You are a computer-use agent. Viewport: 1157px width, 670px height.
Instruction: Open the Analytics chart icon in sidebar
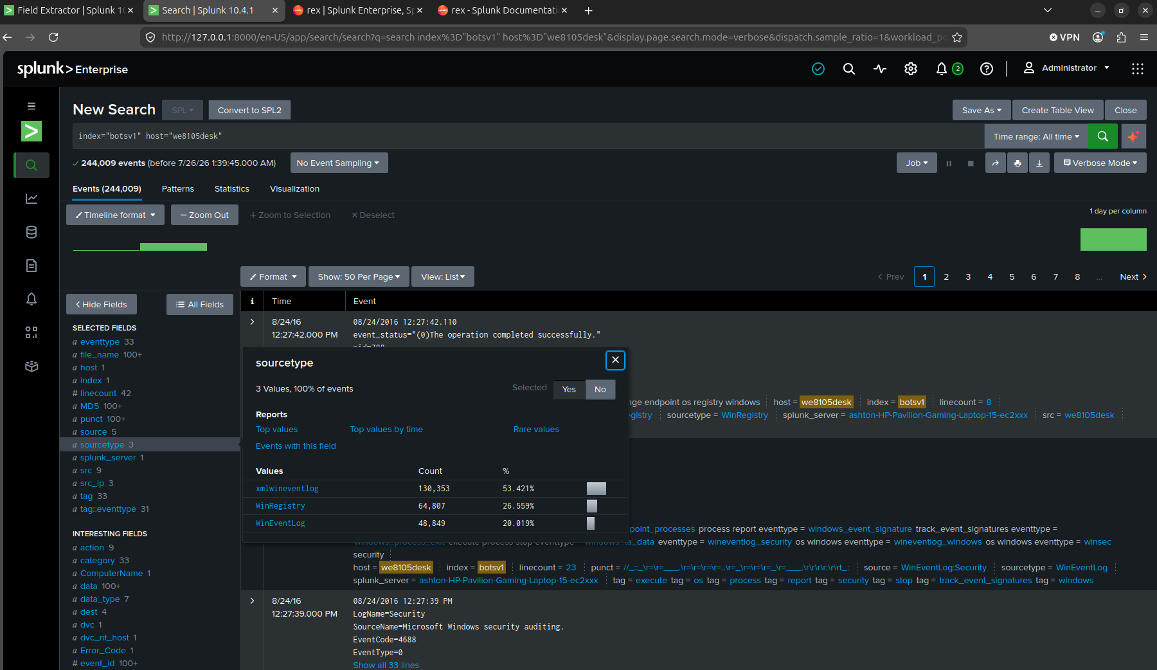tap(31, 199)
